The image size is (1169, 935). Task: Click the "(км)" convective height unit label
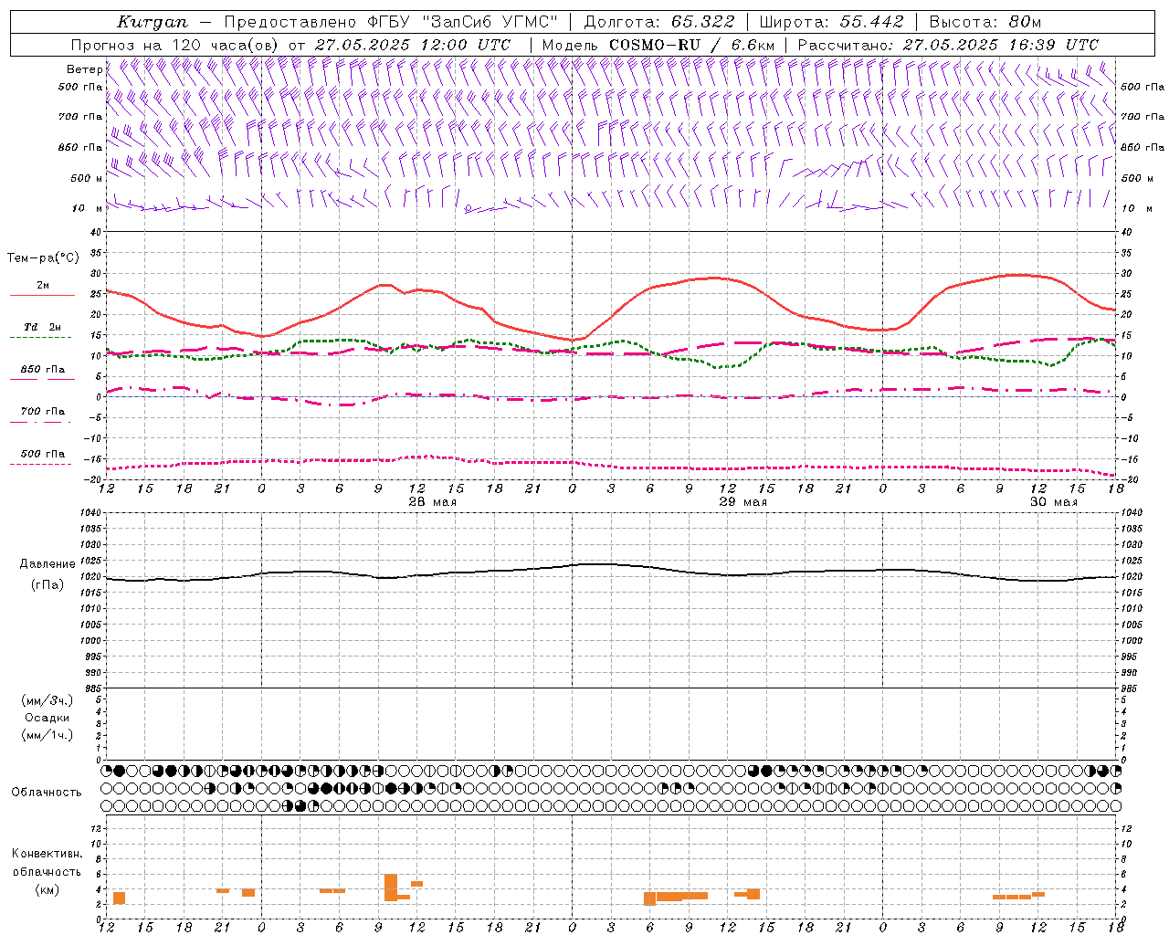tap(47, 889)
